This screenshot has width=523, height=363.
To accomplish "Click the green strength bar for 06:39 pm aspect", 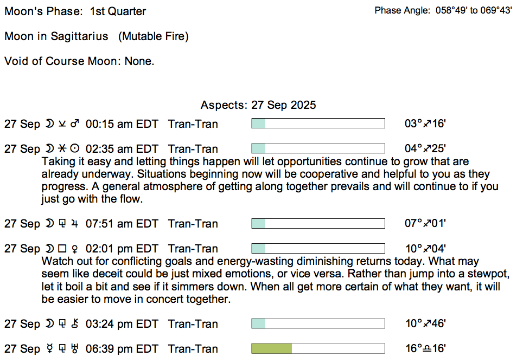I will click(x=272, y=348).
